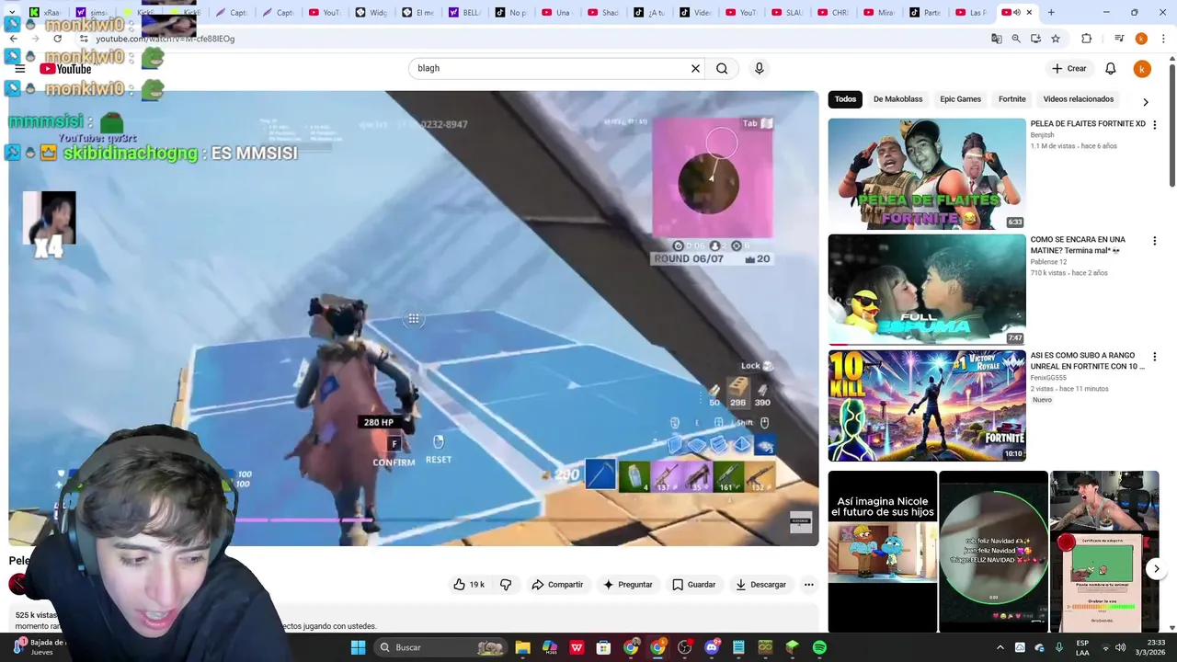Click the YouTube page vertical scrollbar
This screenshot has height=662, width=1177.
click(x=1171, y=124)
